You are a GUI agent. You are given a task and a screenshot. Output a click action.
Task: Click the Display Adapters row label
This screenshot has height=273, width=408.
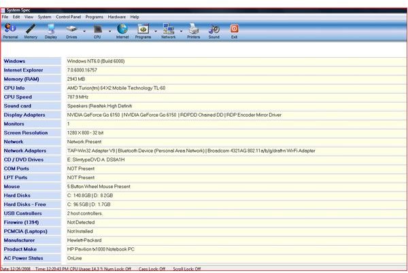pos(24,115)
